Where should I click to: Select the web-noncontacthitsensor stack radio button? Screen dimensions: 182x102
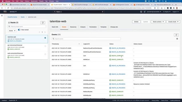pos(45,54)
